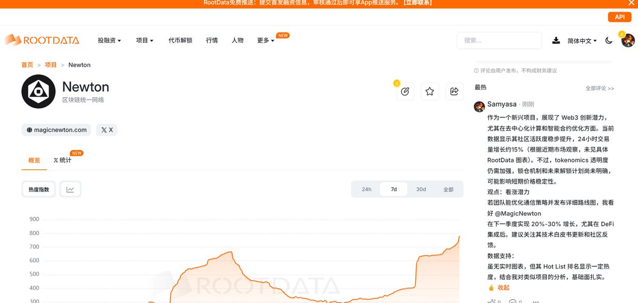Open Newton's X profile link
The height and width of the screenshot is (303, 638).
coord(106,129)
